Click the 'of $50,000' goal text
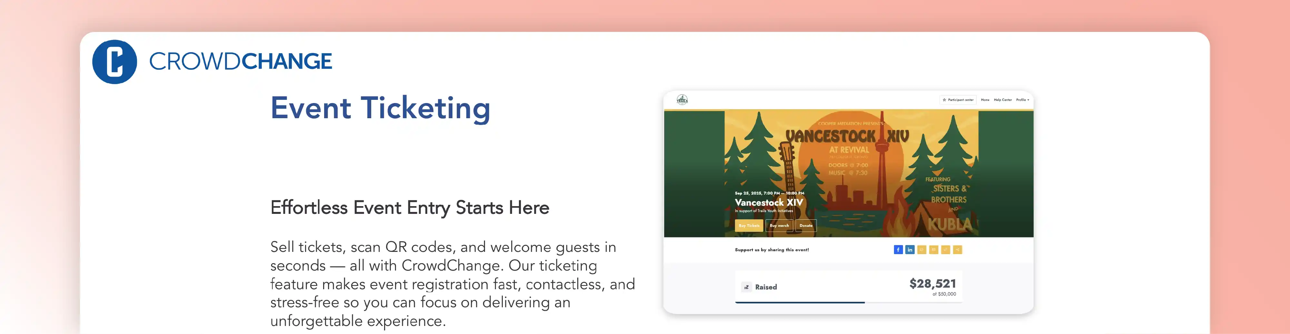1290x334 pixels. point(944,294)
